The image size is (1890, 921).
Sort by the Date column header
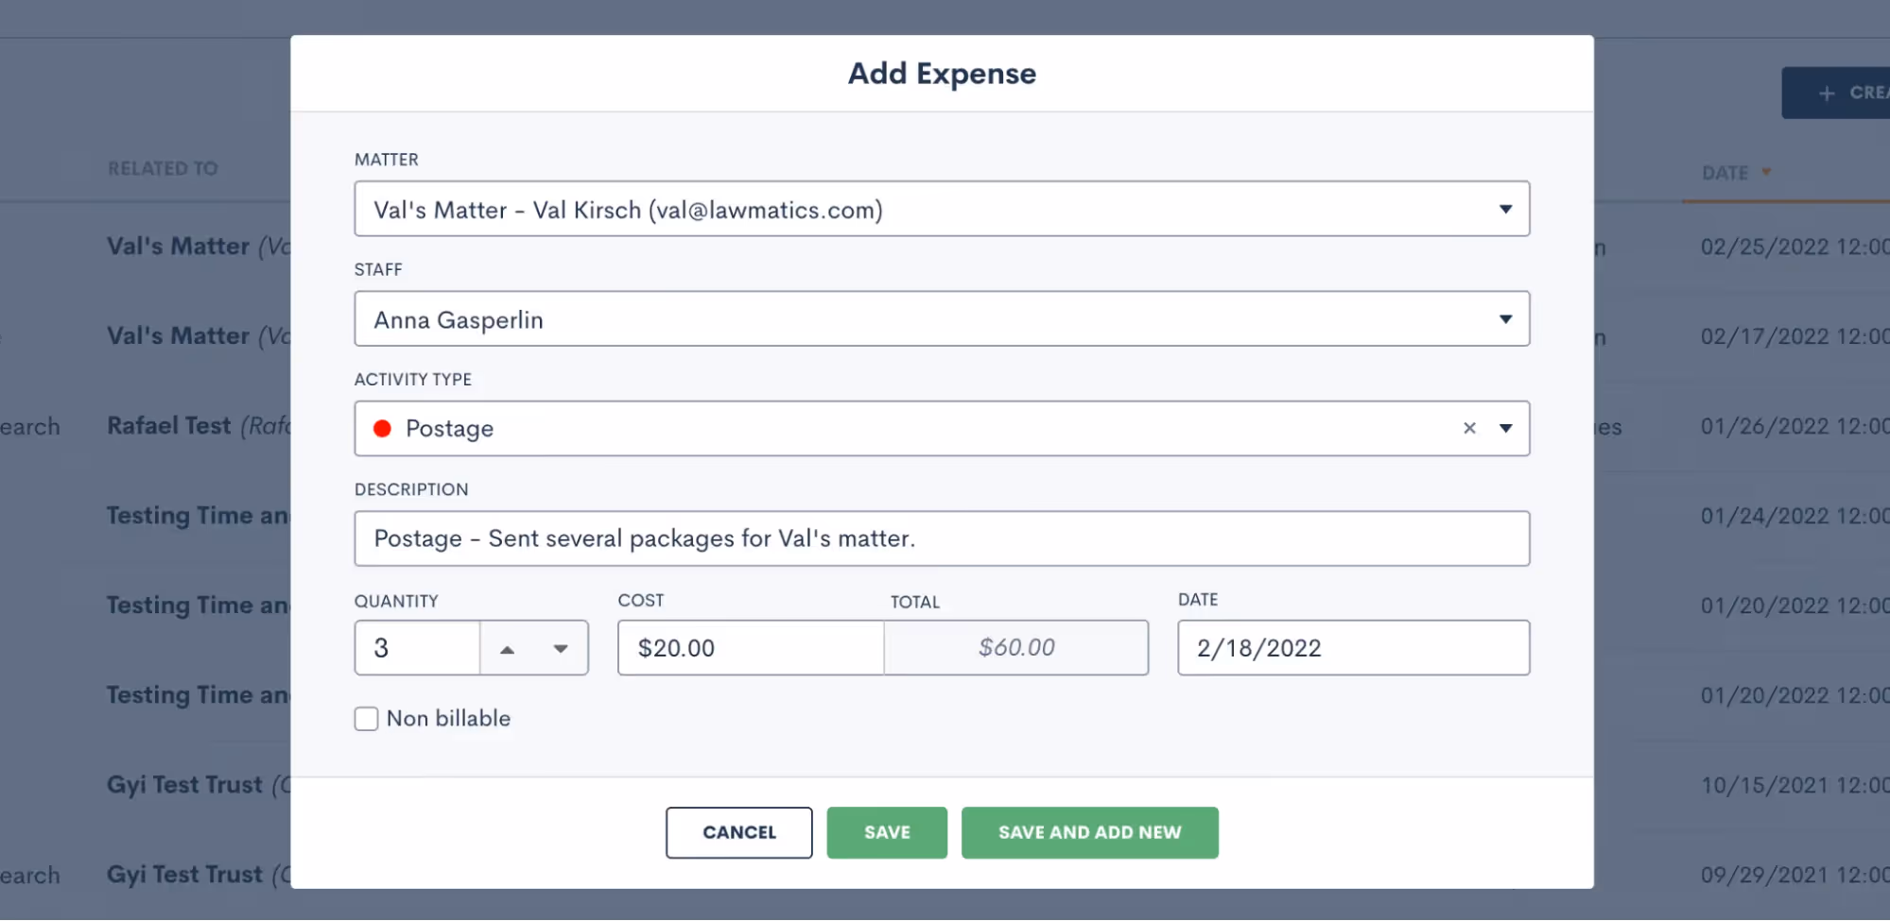[x=1725, y=173]
